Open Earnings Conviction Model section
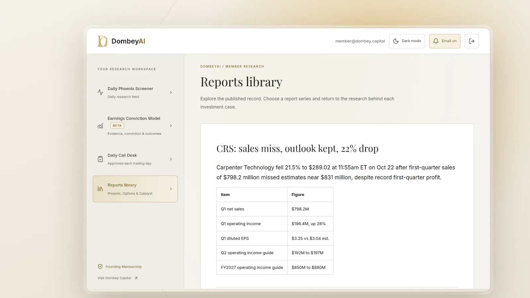The image size is (530, 298). pyautogui.click(x=135, y=126)
